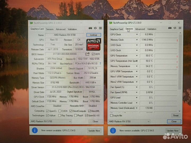The image size is (191, 143).
Task: Open GPU VRM Temperature sensor dropdown
Action: 137,71
